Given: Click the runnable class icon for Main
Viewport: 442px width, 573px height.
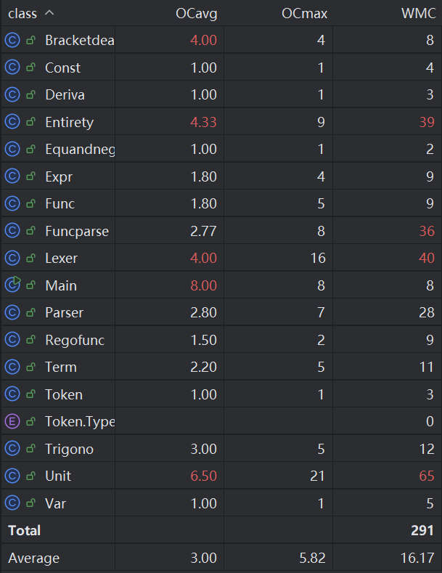Looking at the screenshot, I should (x=12, y=285).
